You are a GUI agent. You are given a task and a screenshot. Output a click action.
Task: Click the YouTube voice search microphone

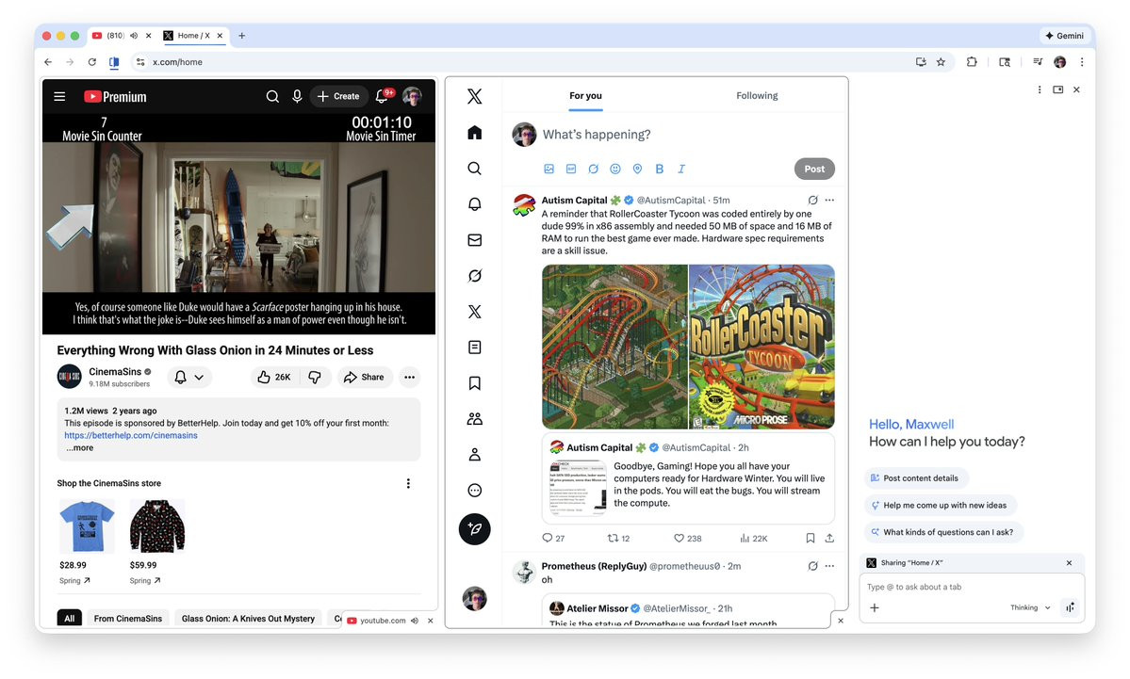tap(297, 96)
